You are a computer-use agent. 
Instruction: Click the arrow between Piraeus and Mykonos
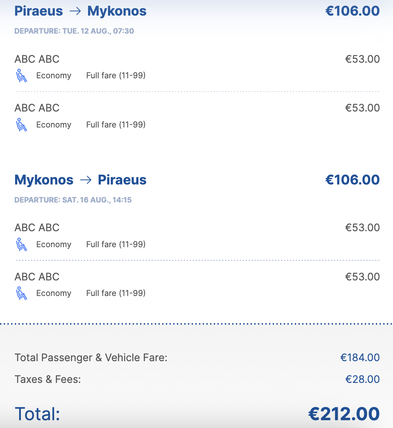coord(75,11)
